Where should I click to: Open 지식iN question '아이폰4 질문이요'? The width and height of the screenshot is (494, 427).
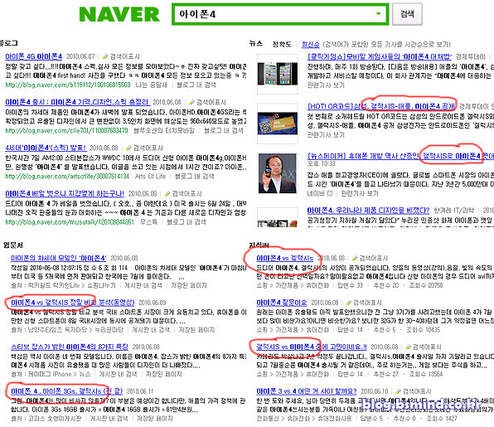pyautogui.click(x=282, y=303)
